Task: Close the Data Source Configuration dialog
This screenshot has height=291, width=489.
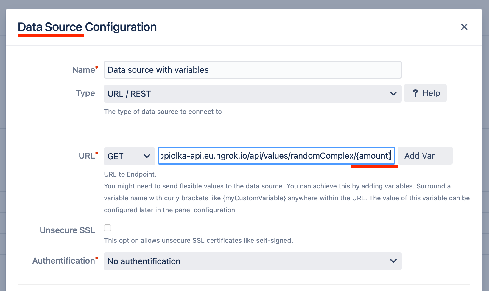Action: click(x=464, y=27)
